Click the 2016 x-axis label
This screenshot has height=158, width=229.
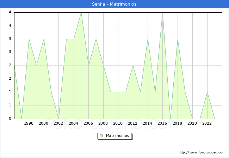(x=162, y=123)
